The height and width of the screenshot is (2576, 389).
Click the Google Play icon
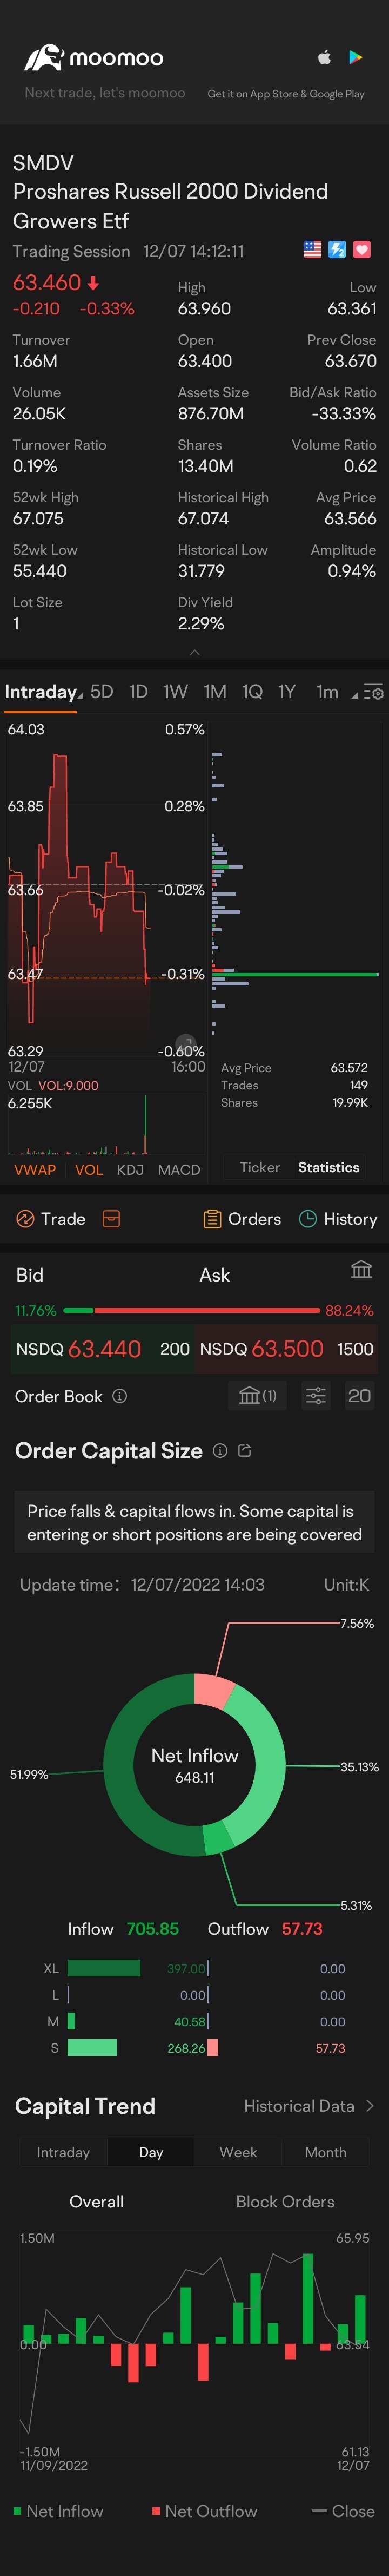pos(355,58)
